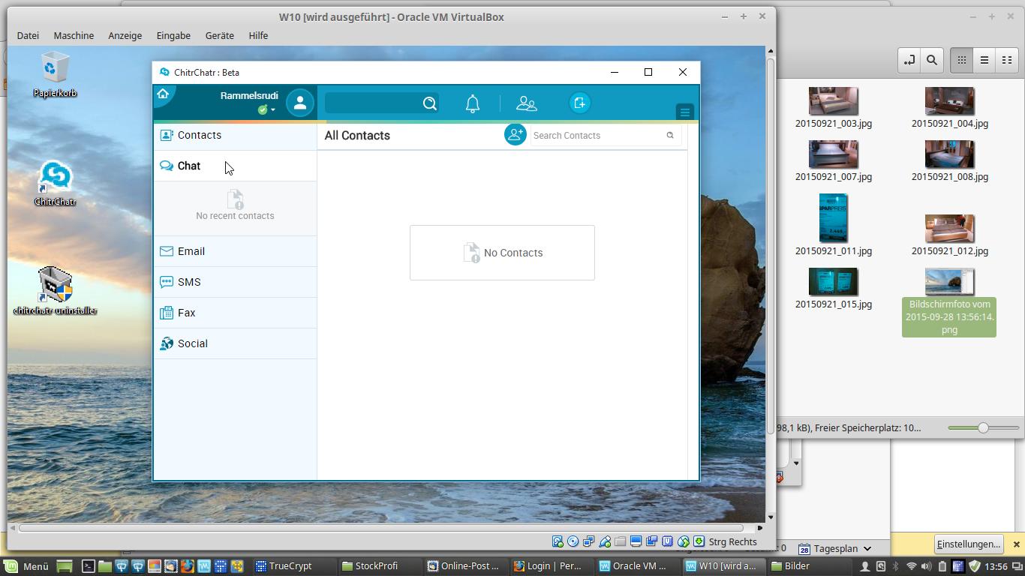Click the add contact icon
This screenshot has height=576, width=1025.
point(516,135)
